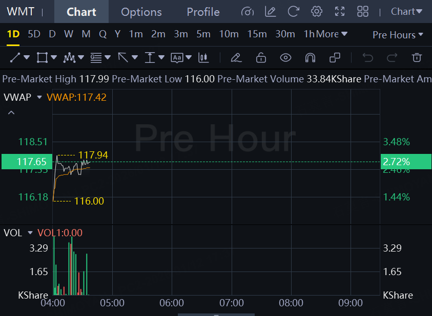Select the 15m interval
432x316 pixels.
point(257,34)
